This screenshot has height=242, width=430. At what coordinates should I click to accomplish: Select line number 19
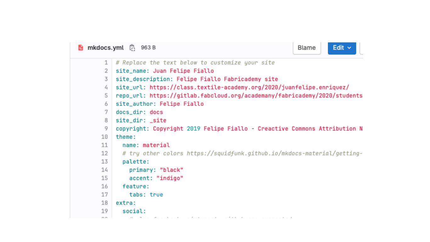(x=105, y=211)
